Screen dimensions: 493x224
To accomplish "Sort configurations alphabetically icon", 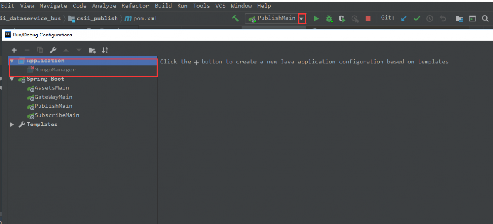I will [x=105, y=50].
